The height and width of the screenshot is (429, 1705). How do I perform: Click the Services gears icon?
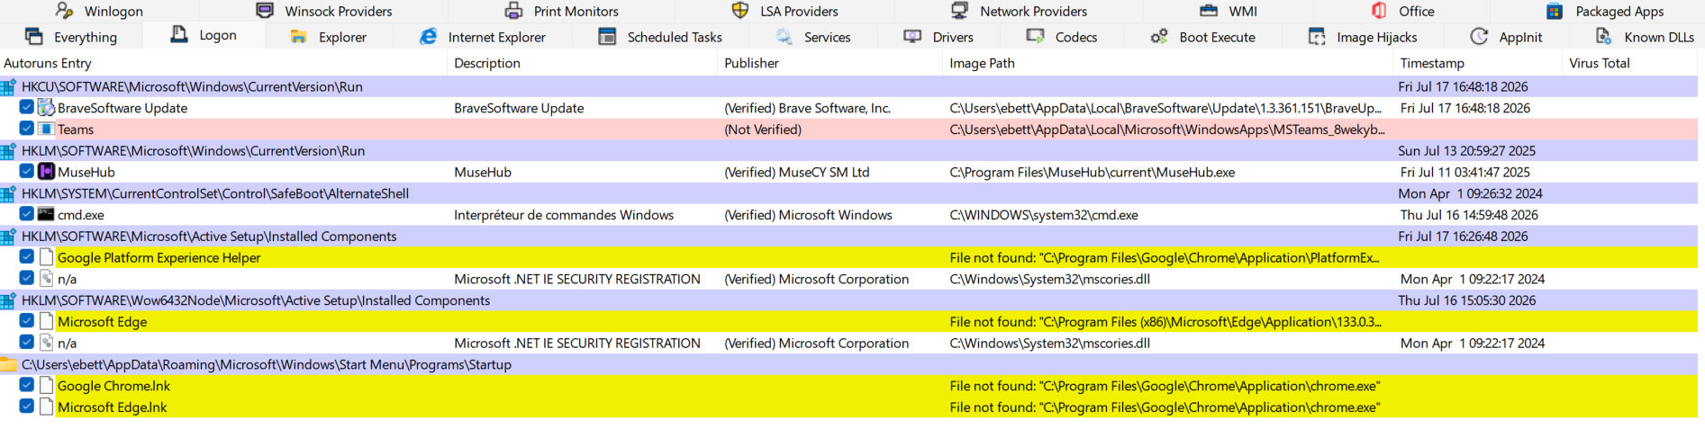click(x=784, y=36)
